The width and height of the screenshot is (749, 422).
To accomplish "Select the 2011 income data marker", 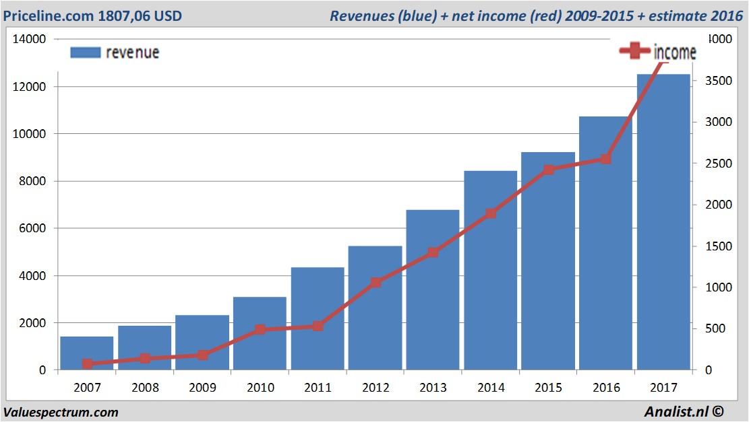I will 318,326.
